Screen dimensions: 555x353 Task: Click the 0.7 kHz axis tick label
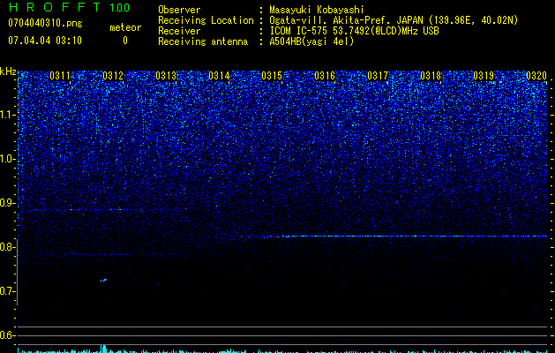(x=7, y=291)
